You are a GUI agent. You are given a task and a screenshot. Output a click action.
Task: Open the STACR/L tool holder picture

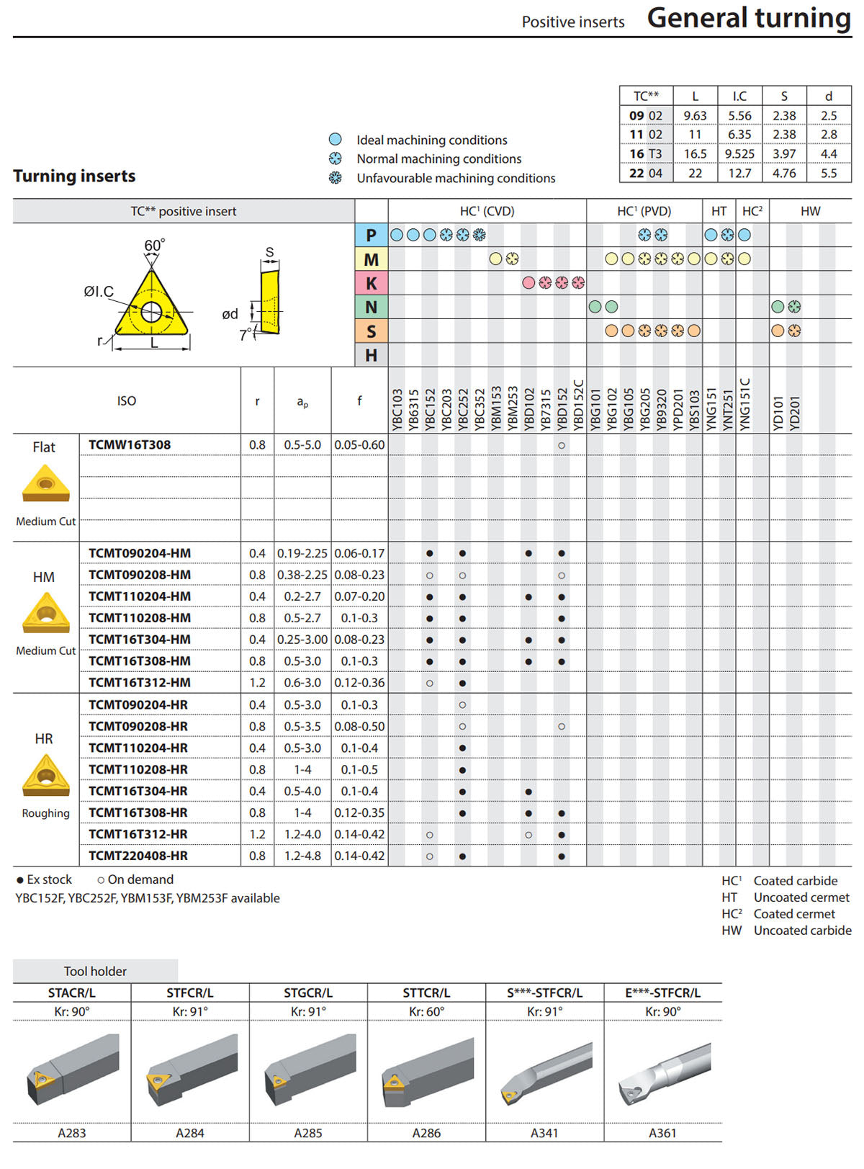(73, 1070)
